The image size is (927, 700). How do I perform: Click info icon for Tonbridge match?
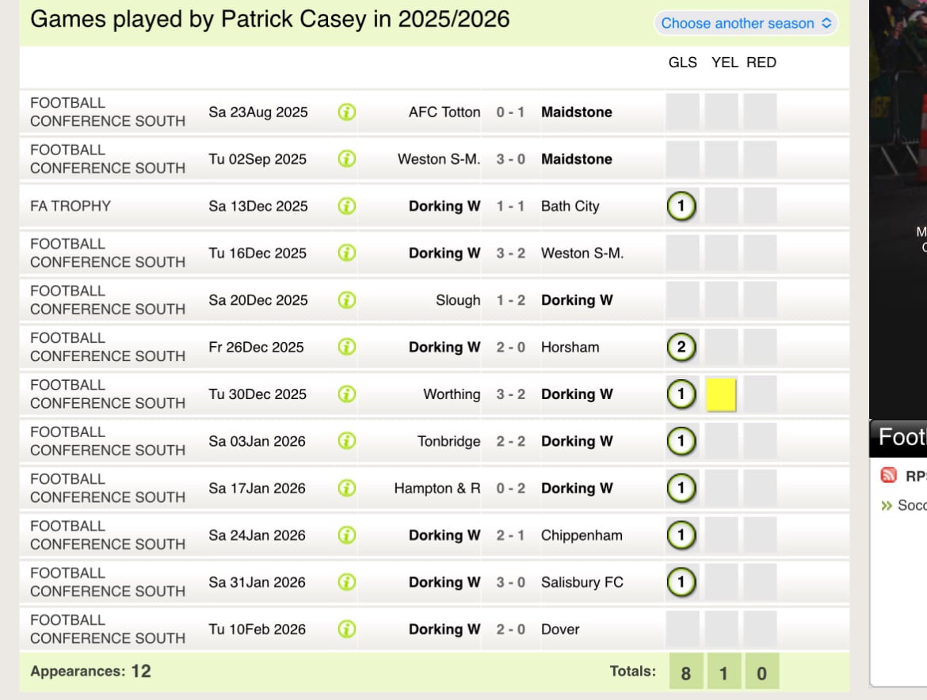[x=347, y=441]
